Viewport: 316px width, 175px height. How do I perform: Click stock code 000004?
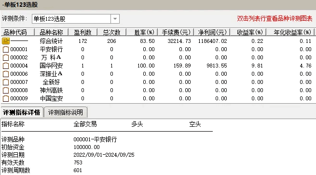19,66
